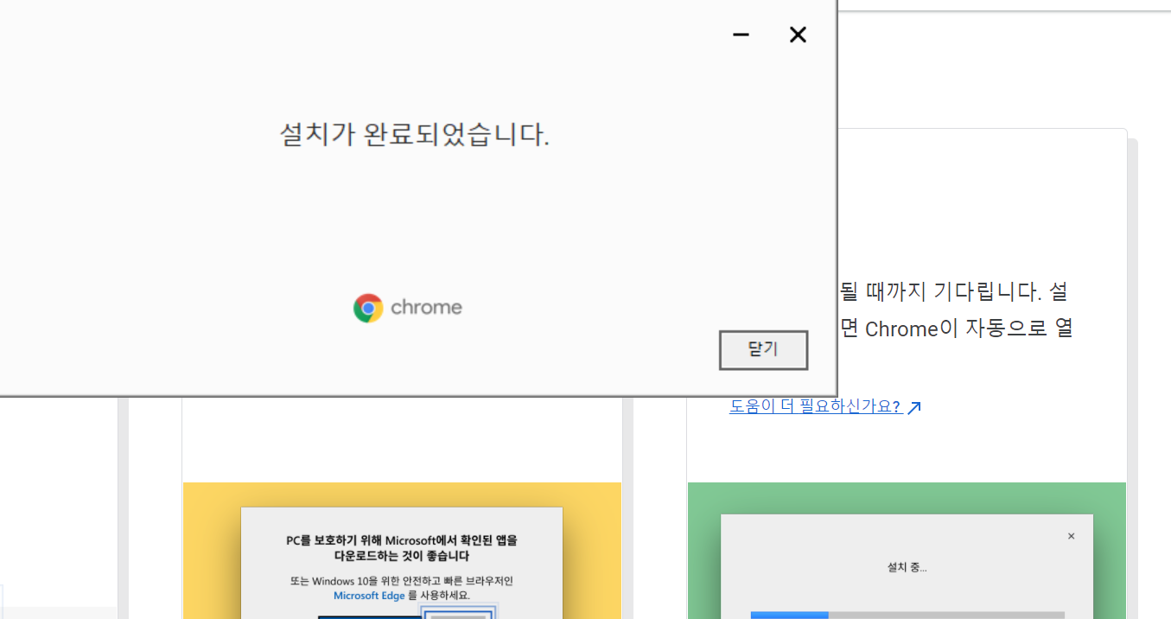
Task: Close the Chrome installer with X icon
Action: click(x=798, y=35)
